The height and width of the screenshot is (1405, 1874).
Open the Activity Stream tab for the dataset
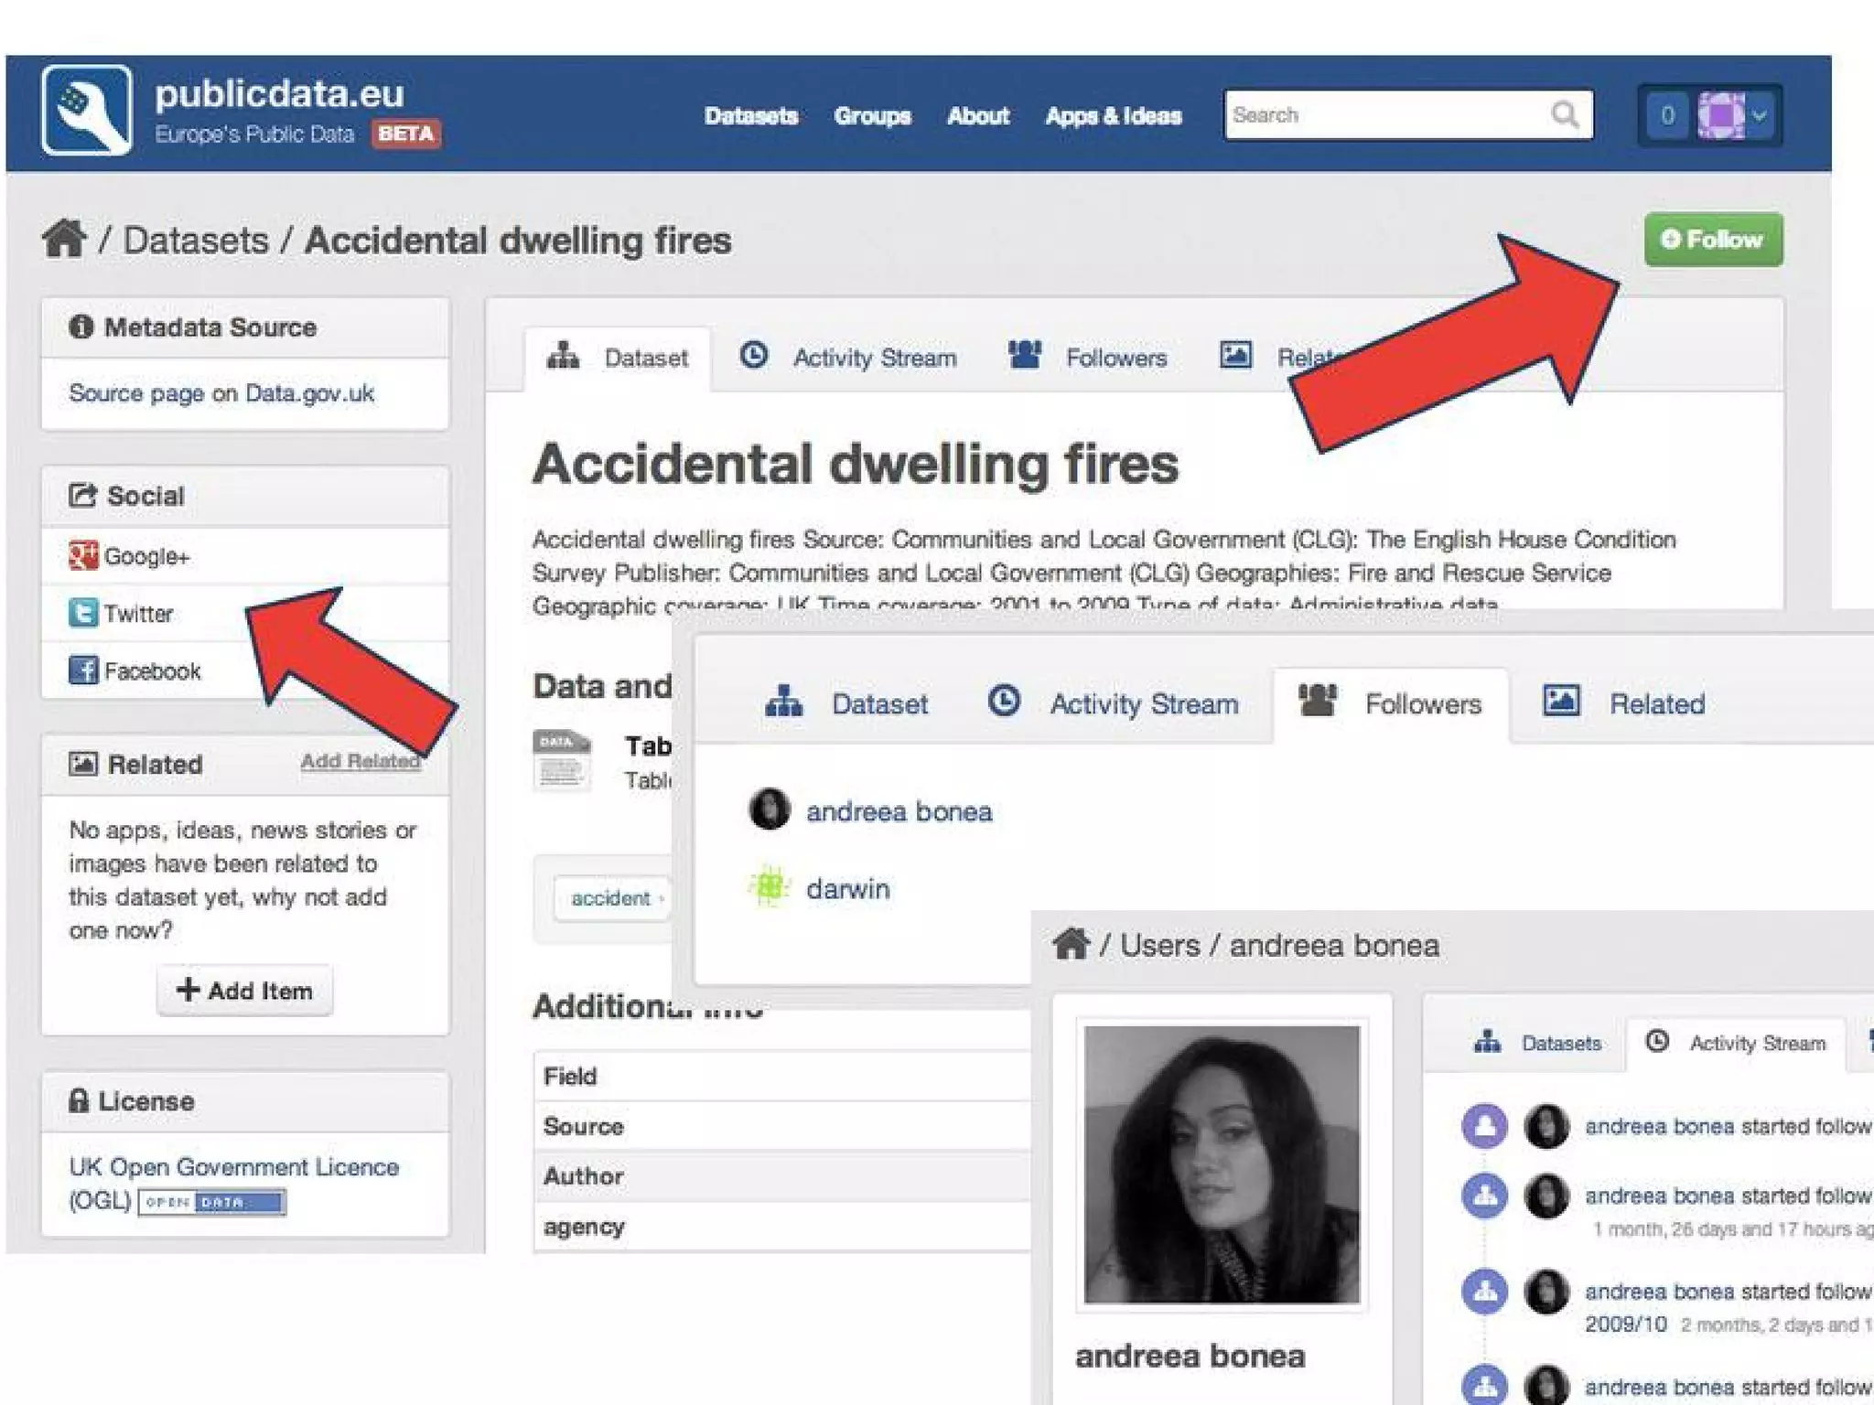[848, 357]
